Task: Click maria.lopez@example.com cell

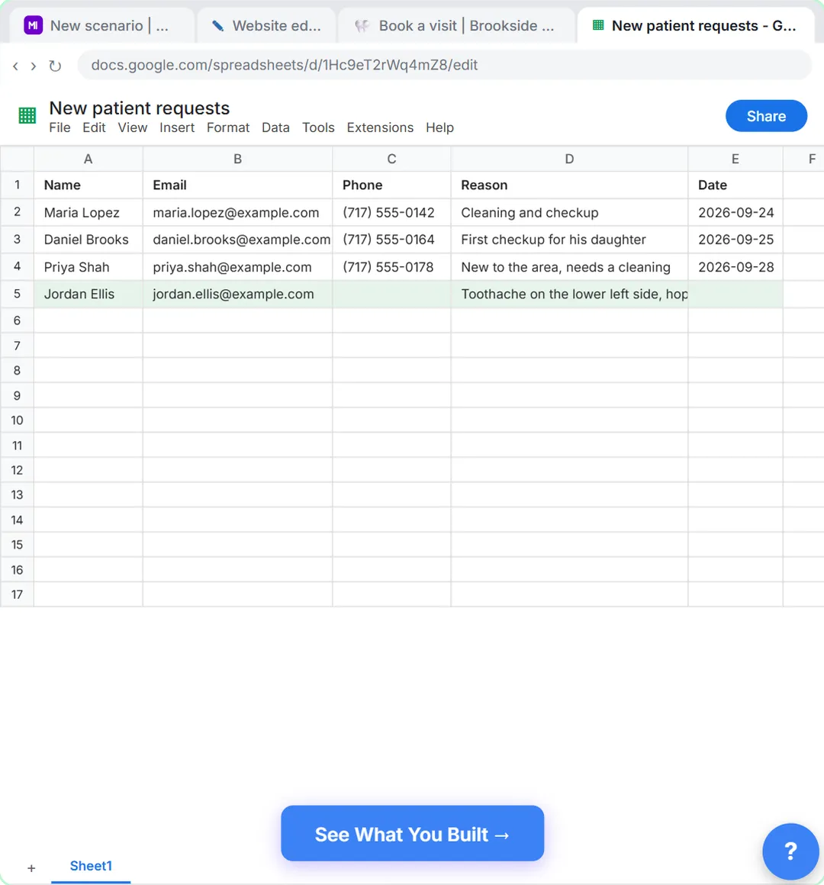Action: (237, 213)
